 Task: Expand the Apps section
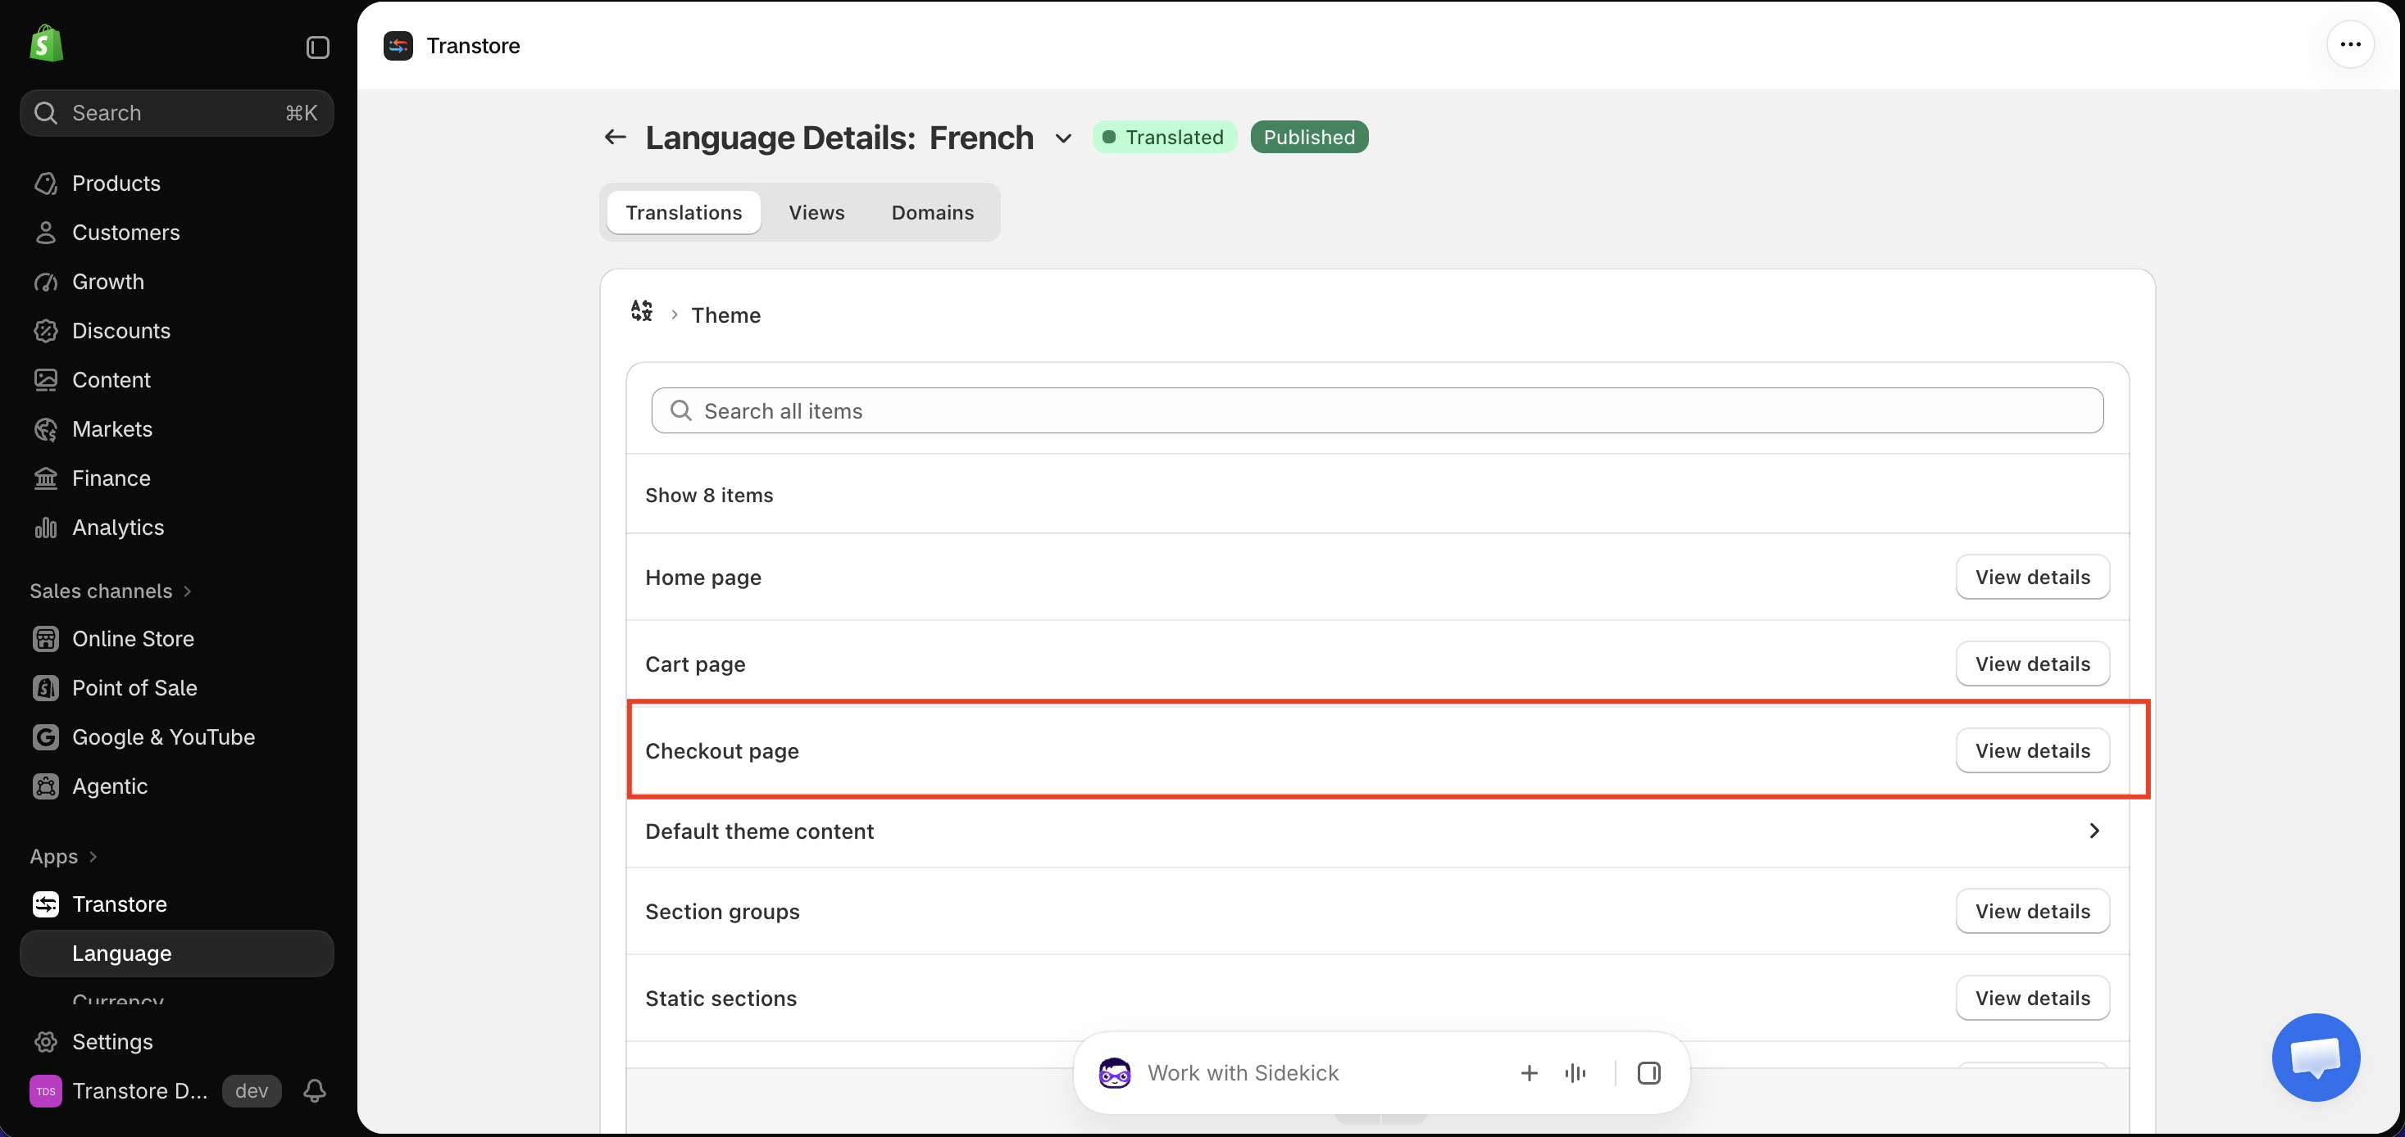click(62, 856)
